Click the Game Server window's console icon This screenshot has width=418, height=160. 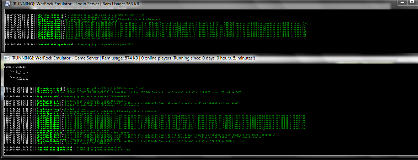[x=6, y=58]
